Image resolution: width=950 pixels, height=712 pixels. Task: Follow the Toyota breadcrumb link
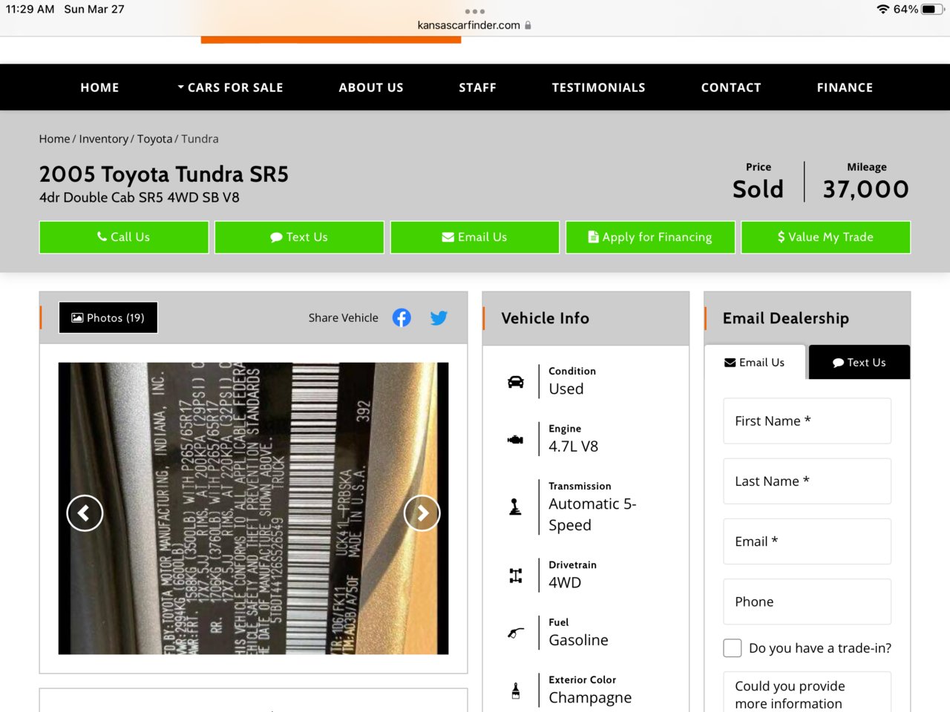tap(154, 139)
